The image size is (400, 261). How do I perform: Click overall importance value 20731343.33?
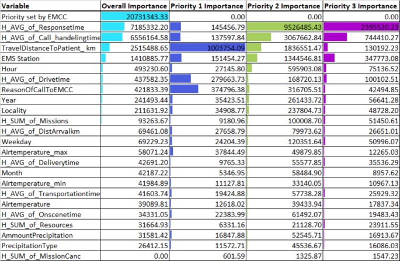(147, 17)
